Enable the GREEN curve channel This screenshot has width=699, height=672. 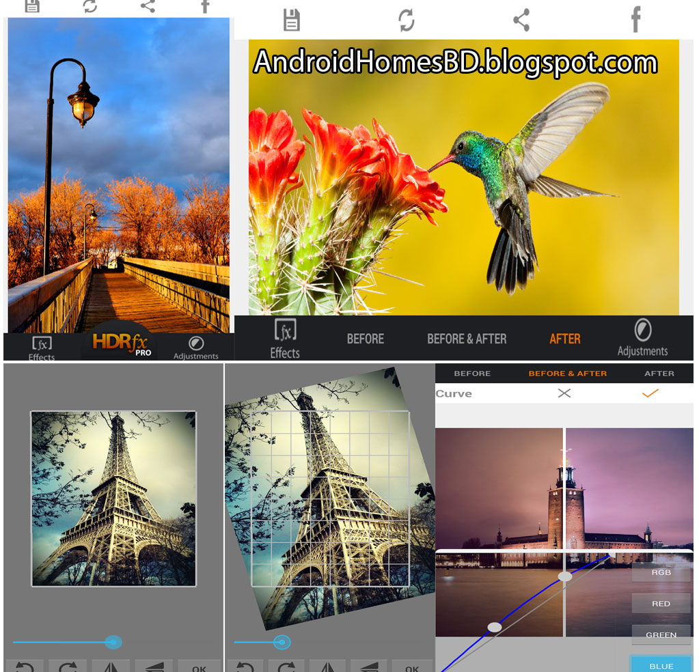[660, 635]
